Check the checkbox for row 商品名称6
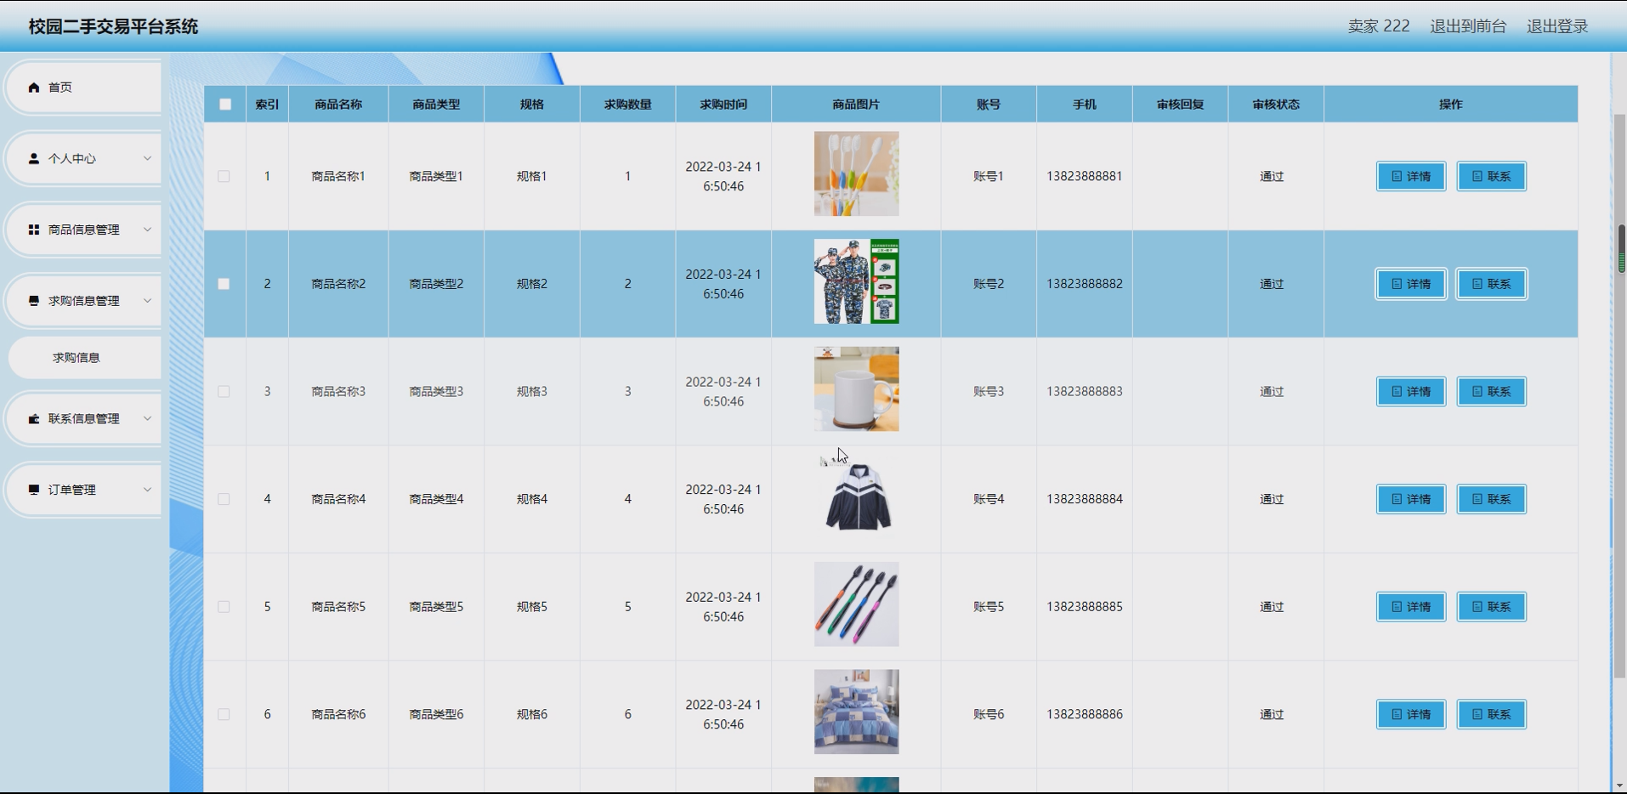The width and height of the screenshot is (1627, 794). (224, 714)
